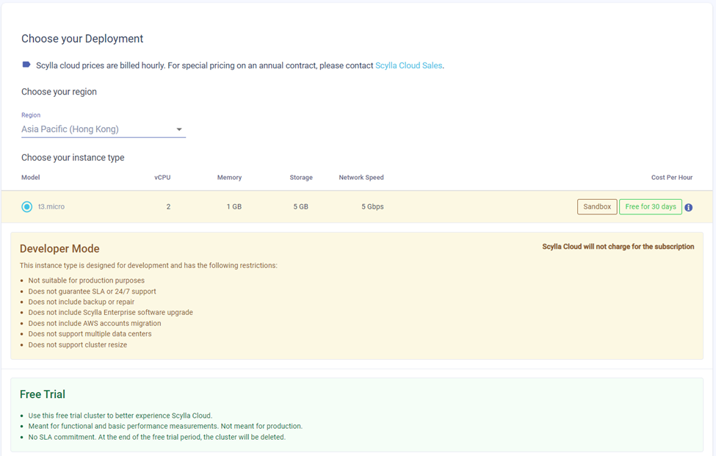Click the t3.micro model name
Image resolution: width=716 pixels, height=456 pixels.
pyautogui.click(x=51, y=207)
